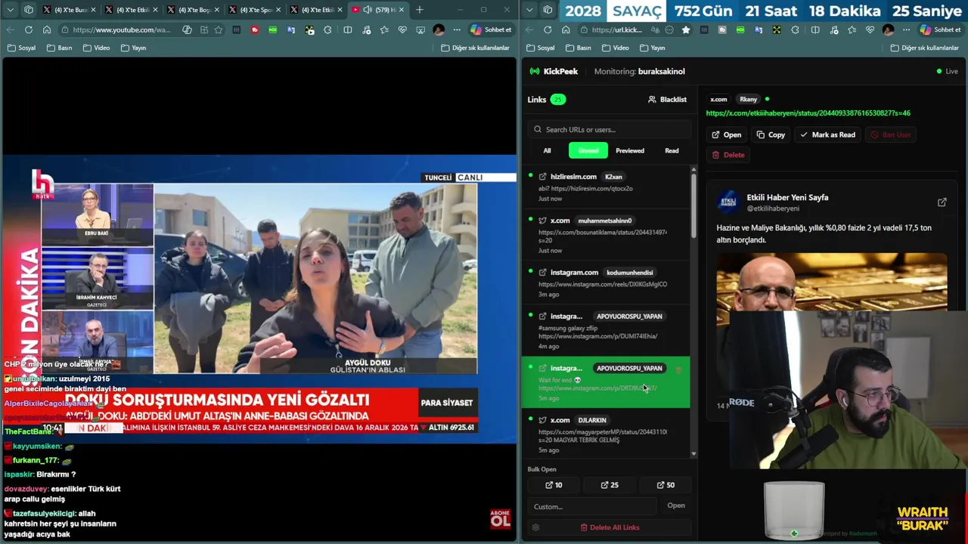Click the trash icon on highlighted Instagram row
Viewport: 968px width, 544px height.
678,369
